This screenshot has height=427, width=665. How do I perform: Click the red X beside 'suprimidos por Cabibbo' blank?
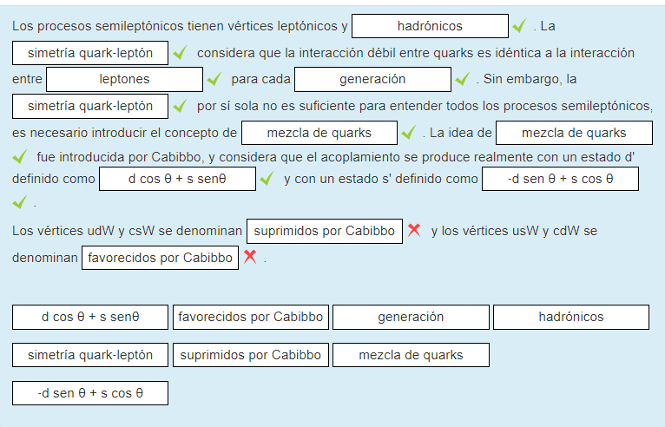click(x=414, y=230)
